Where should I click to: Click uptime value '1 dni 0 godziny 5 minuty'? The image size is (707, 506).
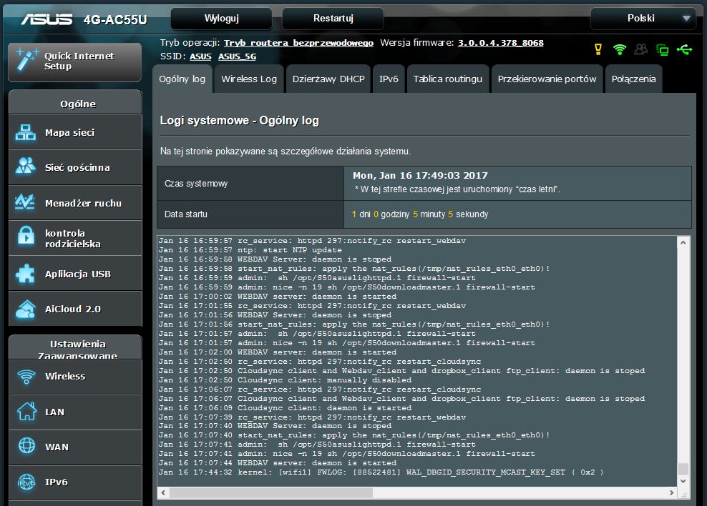pos(399,214)
